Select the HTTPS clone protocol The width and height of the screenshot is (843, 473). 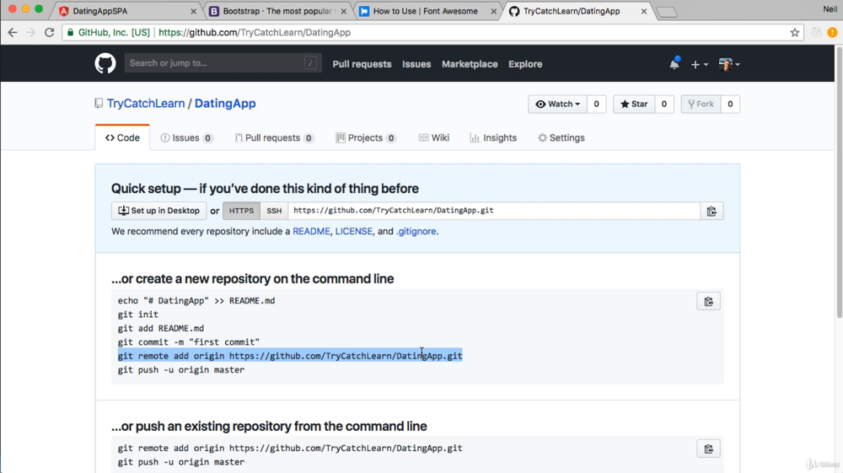pos(241,211)
